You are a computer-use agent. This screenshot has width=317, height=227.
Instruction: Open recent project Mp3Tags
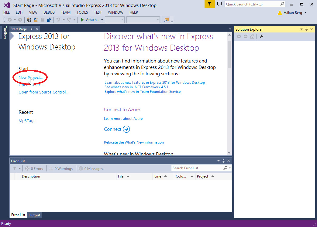[27, 121]
